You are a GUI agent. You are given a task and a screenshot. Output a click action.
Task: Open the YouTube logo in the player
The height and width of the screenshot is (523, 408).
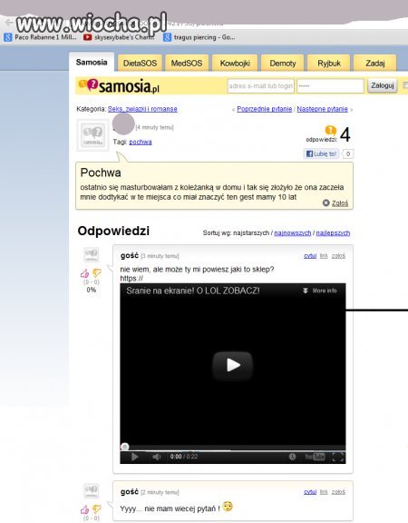pos(315,457)
